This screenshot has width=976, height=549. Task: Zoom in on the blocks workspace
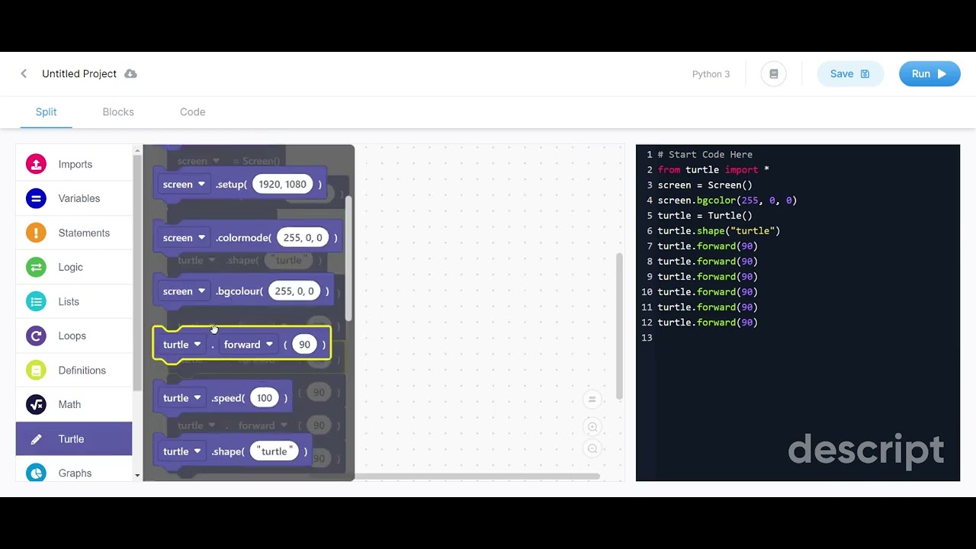pyautogui.click(x=592, y=427)
